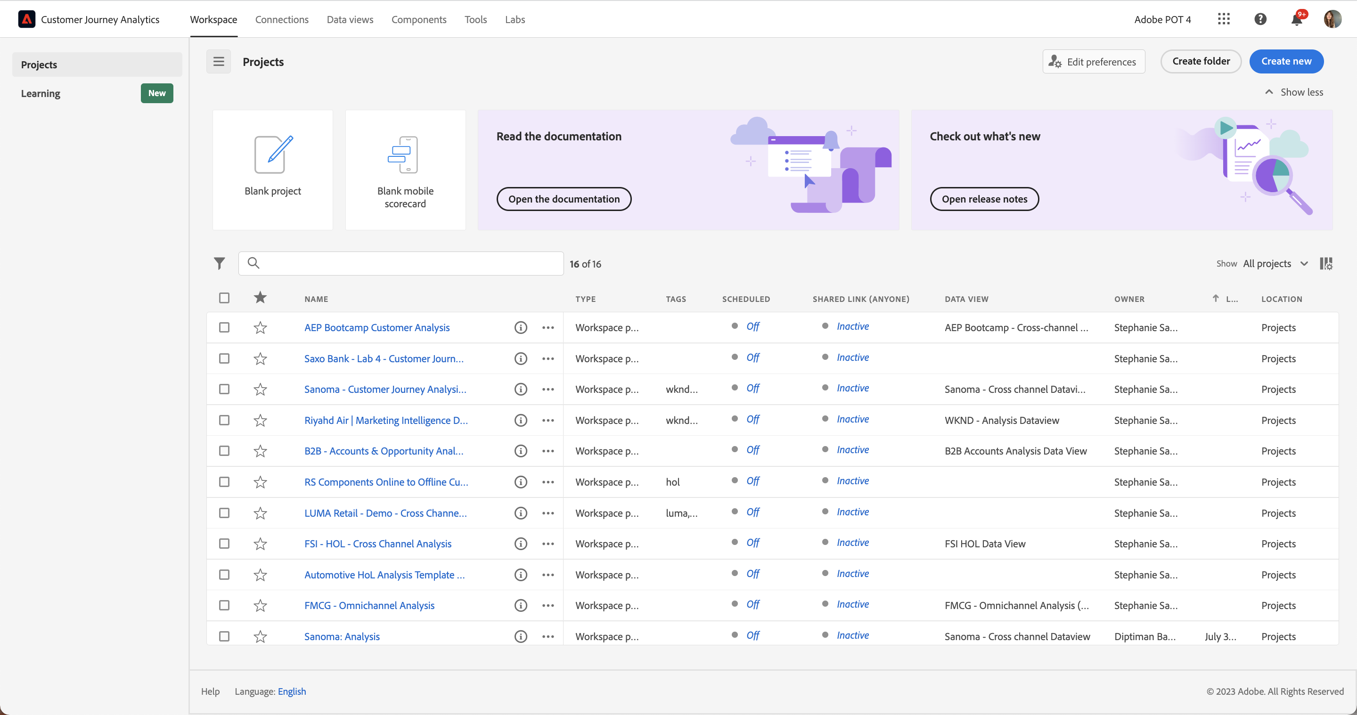Click the projects search field
The height and width of the screenshot is (715, 1357).
tap(401, 263)
